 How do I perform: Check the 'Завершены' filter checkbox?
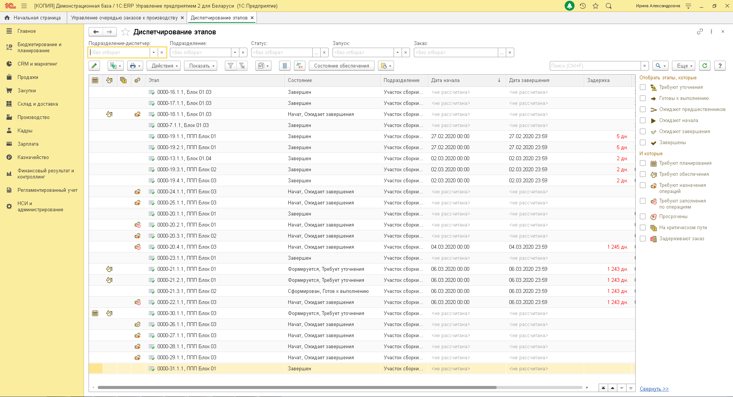click(x=643, y=143)
